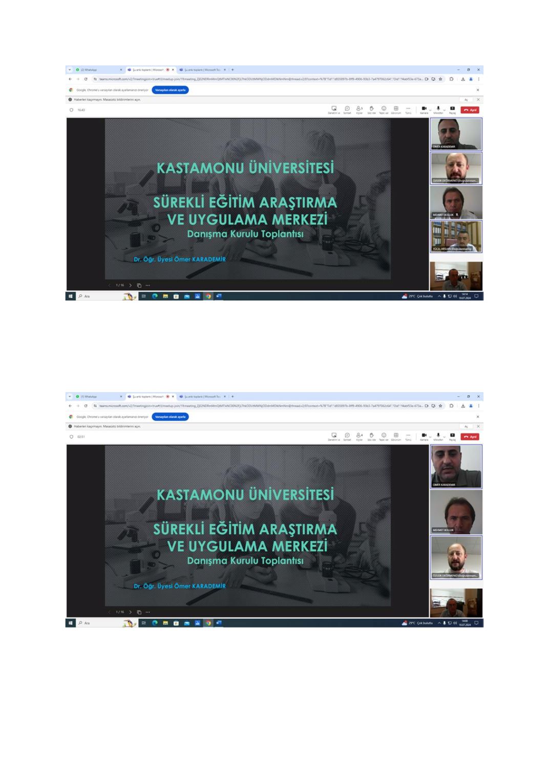Viewport: 549px width, 776px height.
Task: Open Tepki ver reactions in the top screenshot
Action: pyautogui.click(x=384, y=110)
